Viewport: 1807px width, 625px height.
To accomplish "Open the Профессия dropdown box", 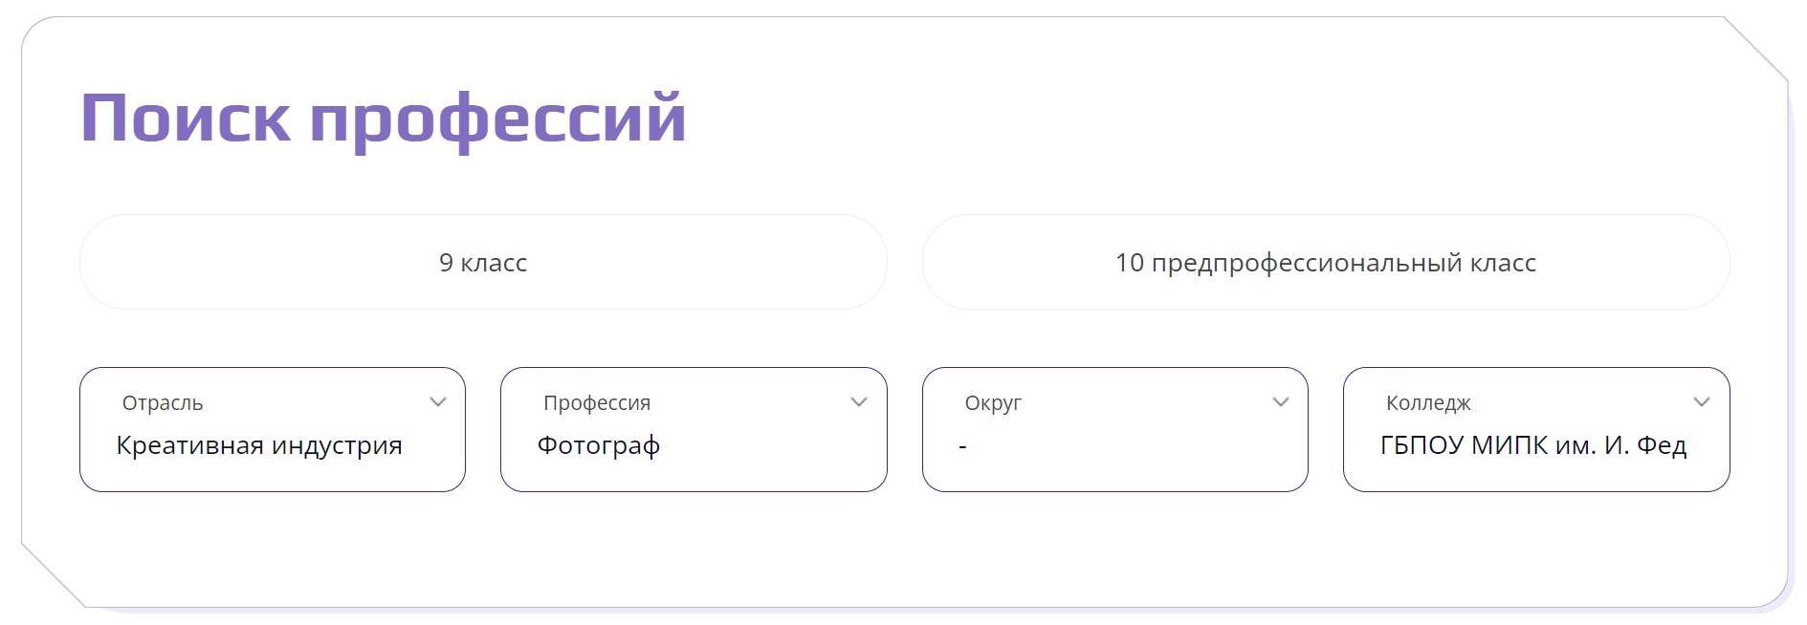I will [693, 429].
